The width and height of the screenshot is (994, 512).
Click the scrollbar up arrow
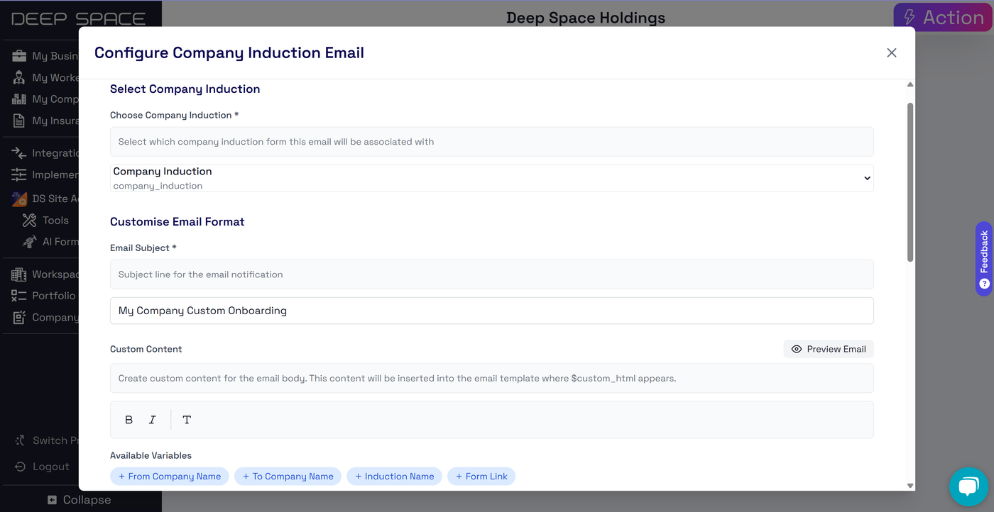(x=910, y=84)
